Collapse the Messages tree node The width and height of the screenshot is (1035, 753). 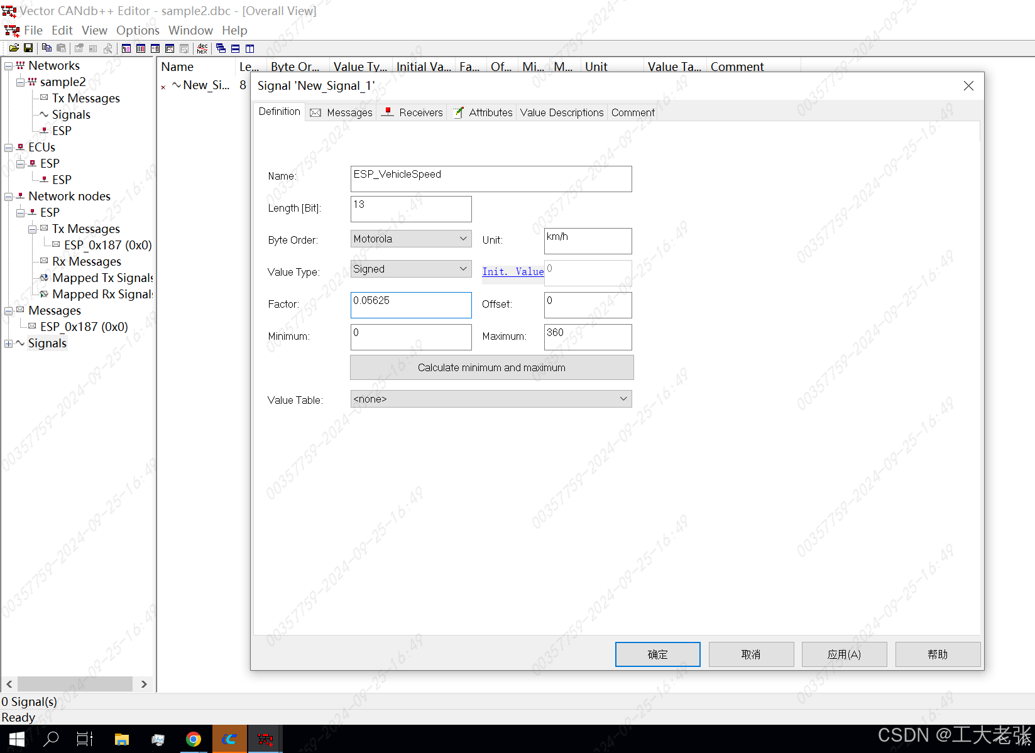tap(8, 311)
